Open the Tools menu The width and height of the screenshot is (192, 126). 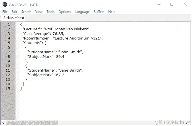pos(51,12)
